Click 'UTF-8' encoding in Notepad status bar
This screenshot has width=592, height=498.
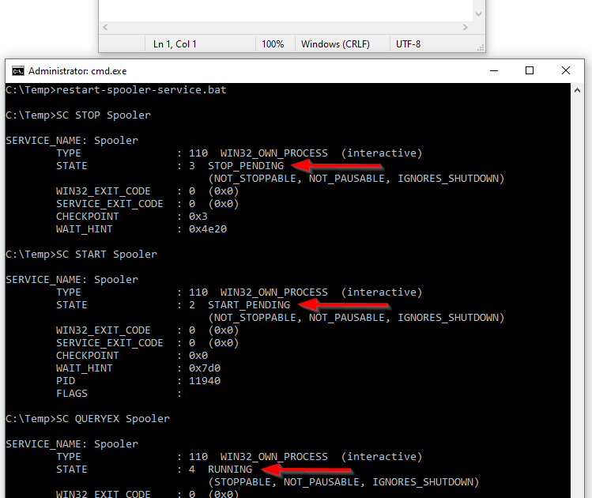[408, 44]
